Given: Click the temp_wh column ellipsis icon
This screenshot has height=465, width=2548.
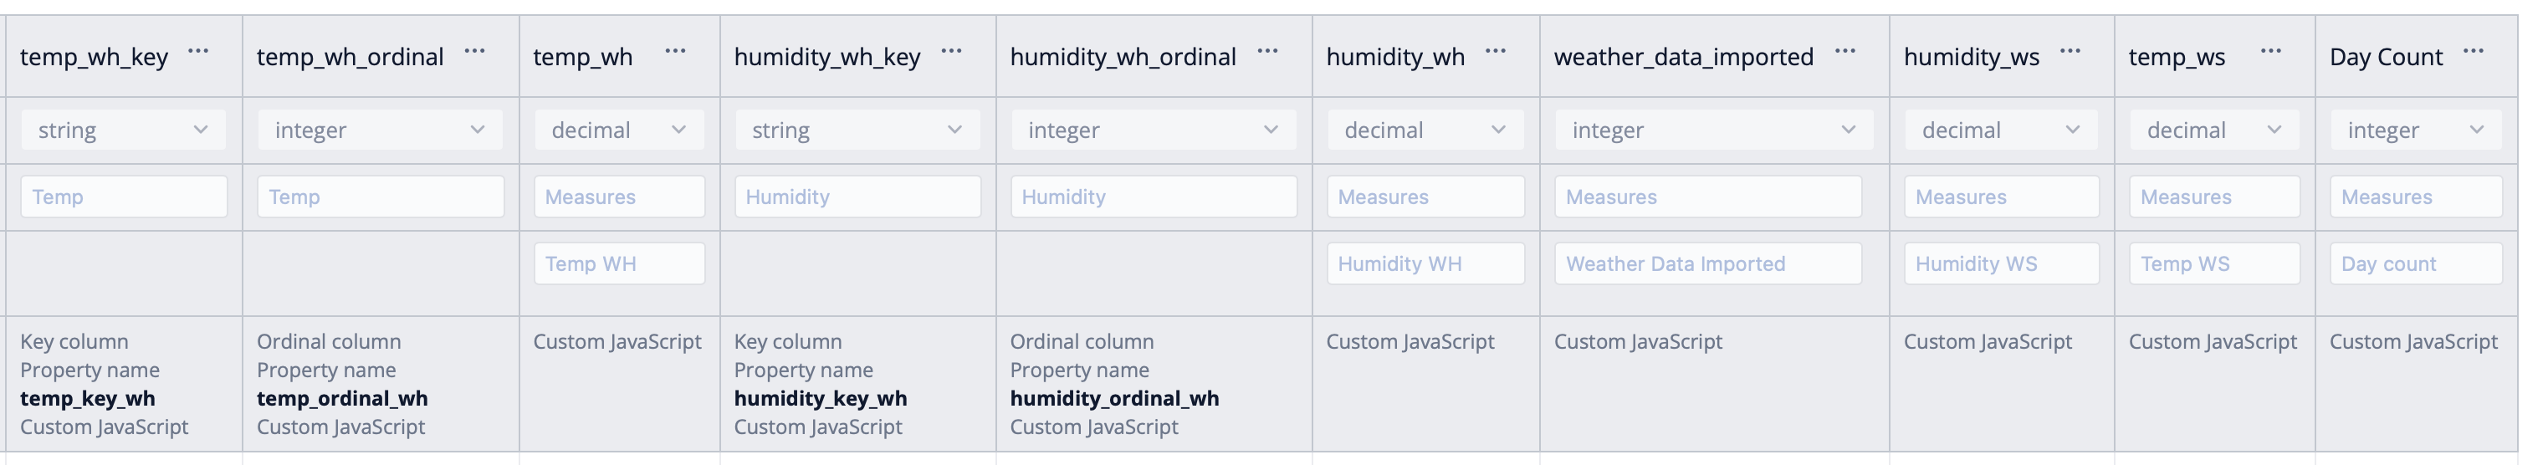Looking at the screenshot, I should [x=676, y=52].
